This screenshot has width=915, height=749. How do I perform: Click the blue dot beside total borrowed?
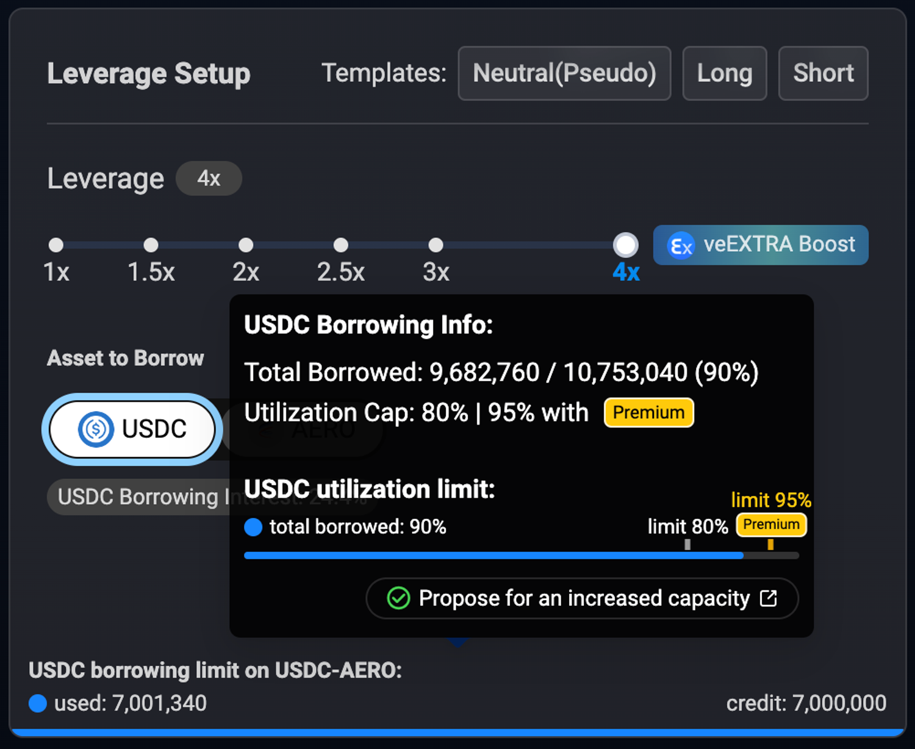click(x=253, y=527)
